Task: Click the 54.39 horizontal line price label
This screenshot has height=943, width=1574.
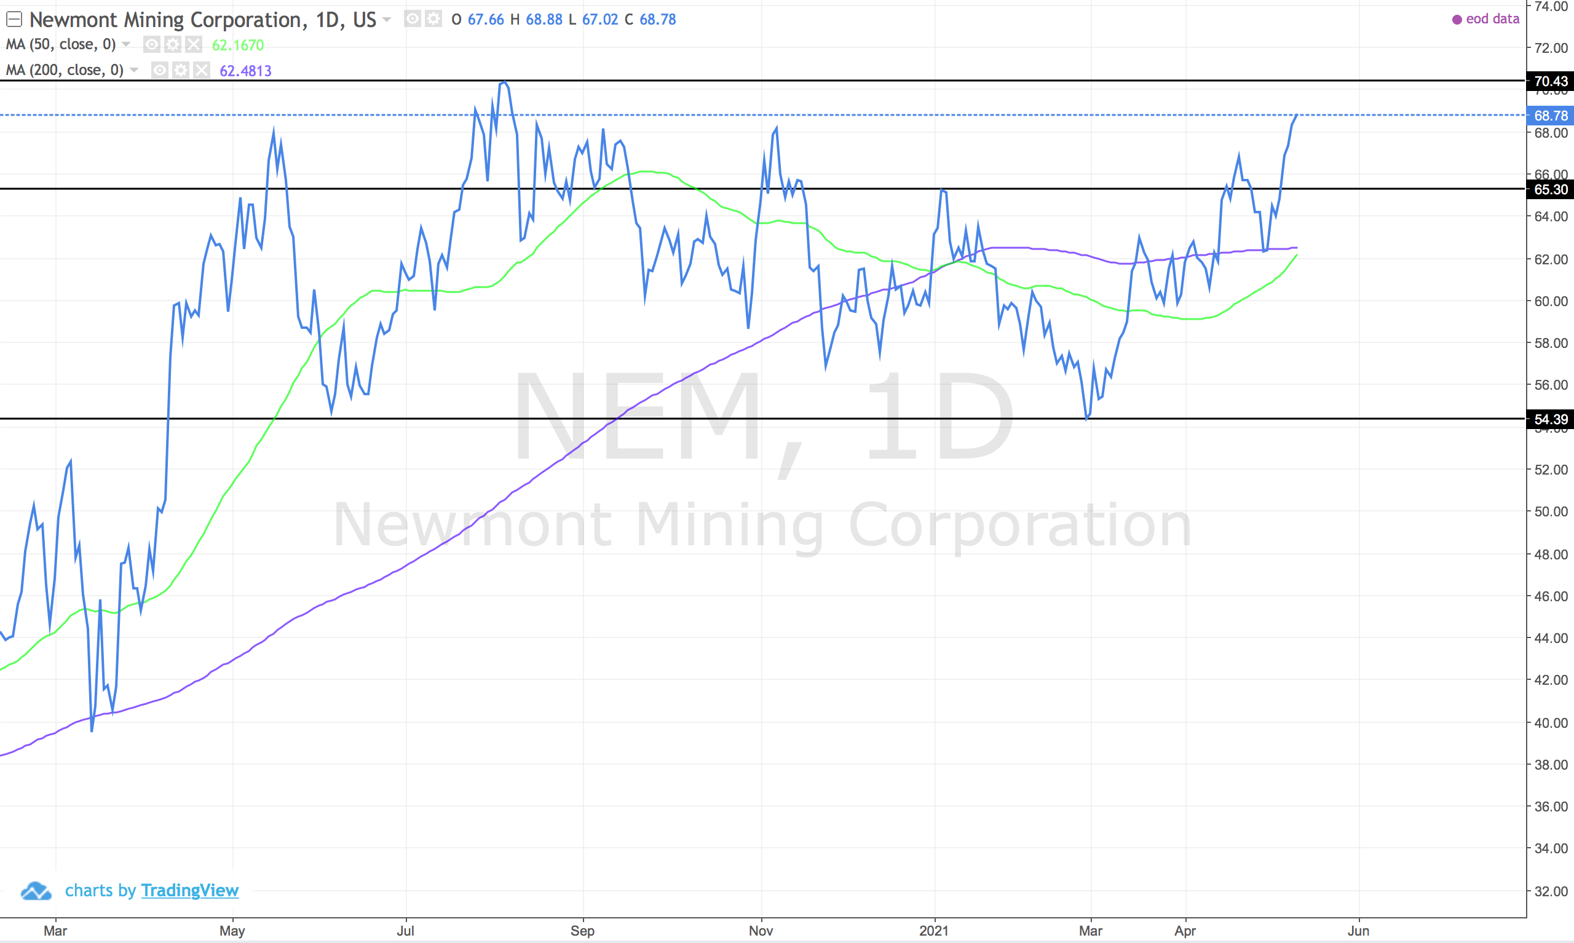Action: (1550, 419)
